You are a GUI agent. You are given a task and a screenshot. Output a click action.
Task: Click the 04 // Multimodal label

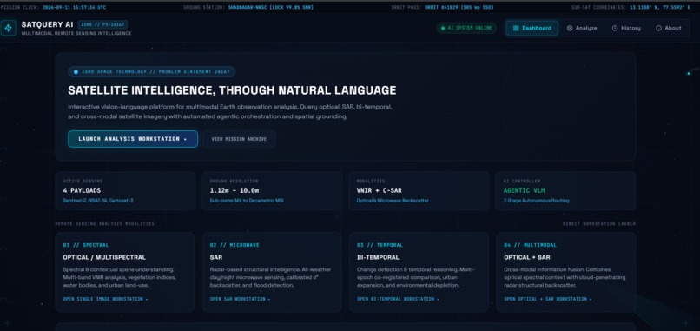[x=531, y=245]
